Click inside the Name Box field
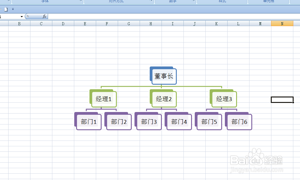 [x=10, y=17]
